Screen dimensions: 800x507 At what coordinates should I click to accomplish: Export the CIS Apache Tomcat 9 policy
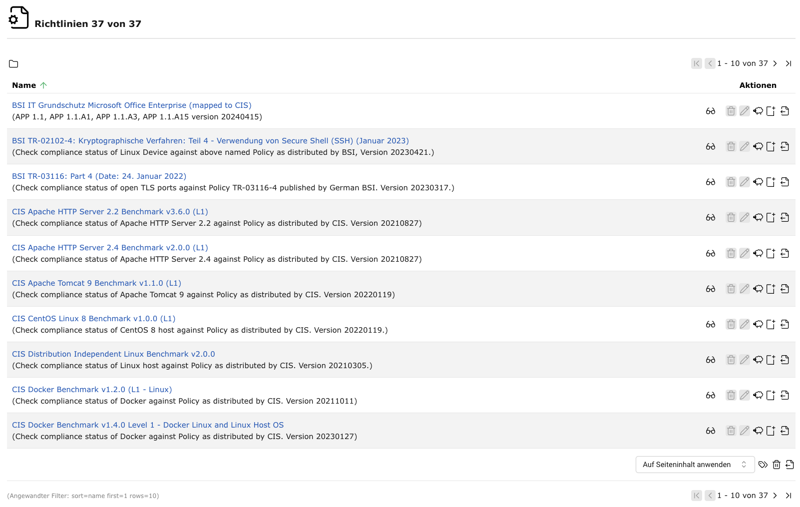(x=785, y=289)
